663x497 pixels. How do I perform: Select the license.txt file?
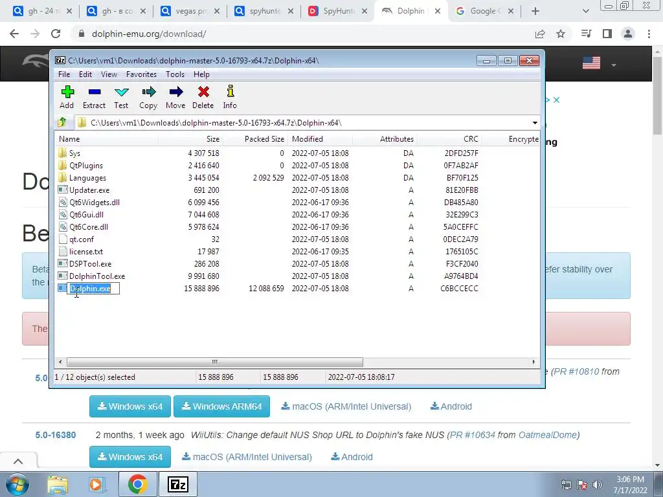tap(86, 252)
